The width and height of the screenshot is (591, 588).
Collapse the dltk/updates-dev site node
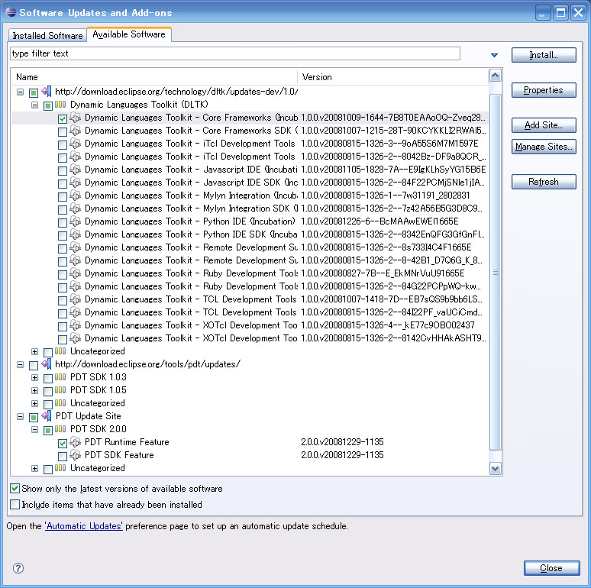click(21, 92)
